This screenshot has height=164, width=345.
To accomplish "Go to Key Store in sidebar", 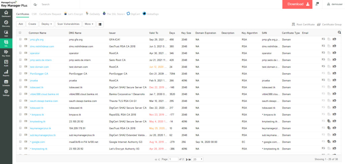I will [x=6, y=53].
